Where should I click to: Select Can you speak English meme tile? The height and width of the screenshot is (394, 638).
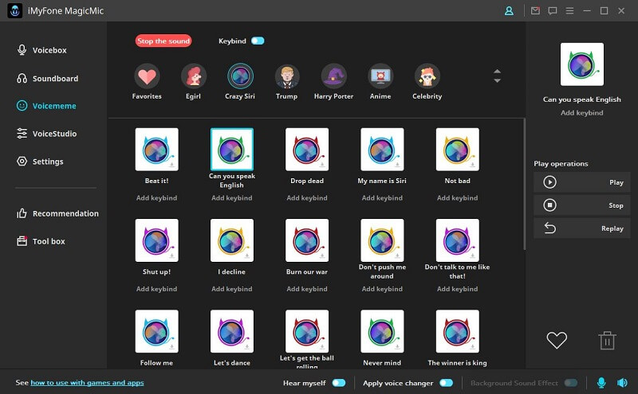click(x=232, y=149)
